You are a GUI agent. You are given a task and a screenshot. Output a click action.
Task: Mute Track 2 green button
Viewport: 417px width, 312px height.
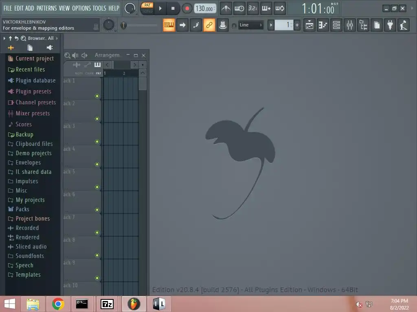(x=97, y=119)
